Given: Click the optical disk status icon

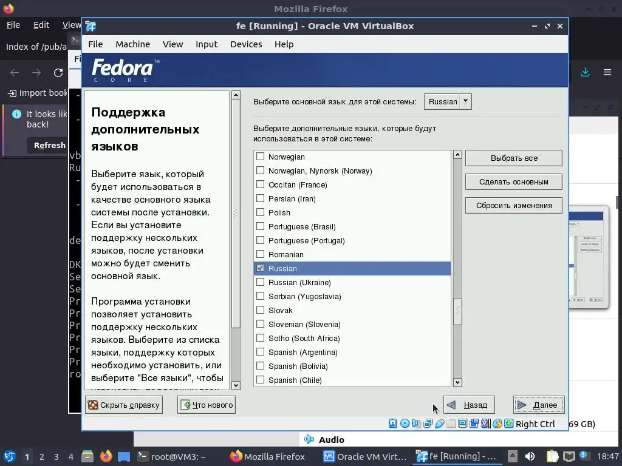Looking at the screenshot, I should pos(405,423).
